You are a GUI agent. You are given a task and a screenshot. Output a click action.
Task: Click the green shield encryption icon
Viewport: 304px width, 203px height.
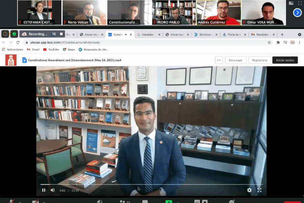click(14, 34)
